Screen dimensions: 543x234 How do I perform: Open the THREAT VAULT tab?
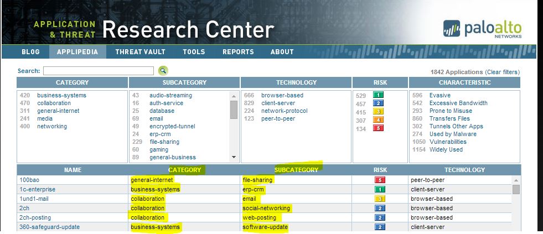click(141, 52)
